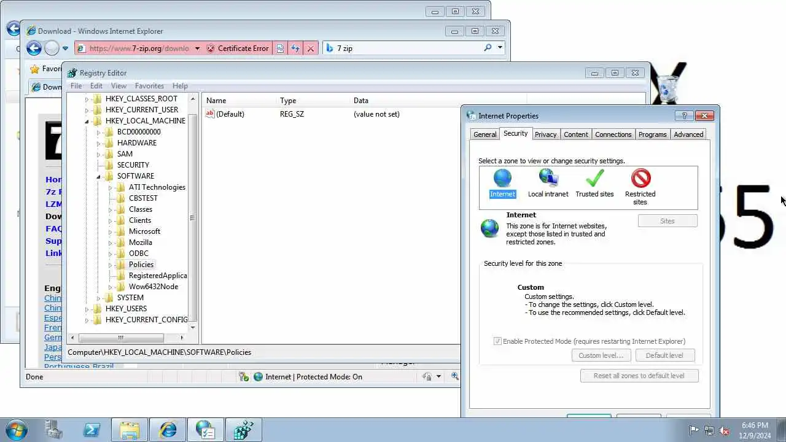786x442 pixels.
Task: Expand the HKEY_CURRENT_USER key
Action: click(87, 110)
